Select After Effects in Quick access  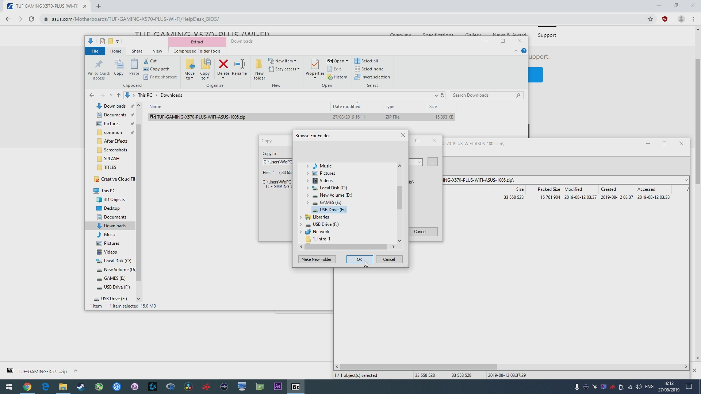[115, 141]
